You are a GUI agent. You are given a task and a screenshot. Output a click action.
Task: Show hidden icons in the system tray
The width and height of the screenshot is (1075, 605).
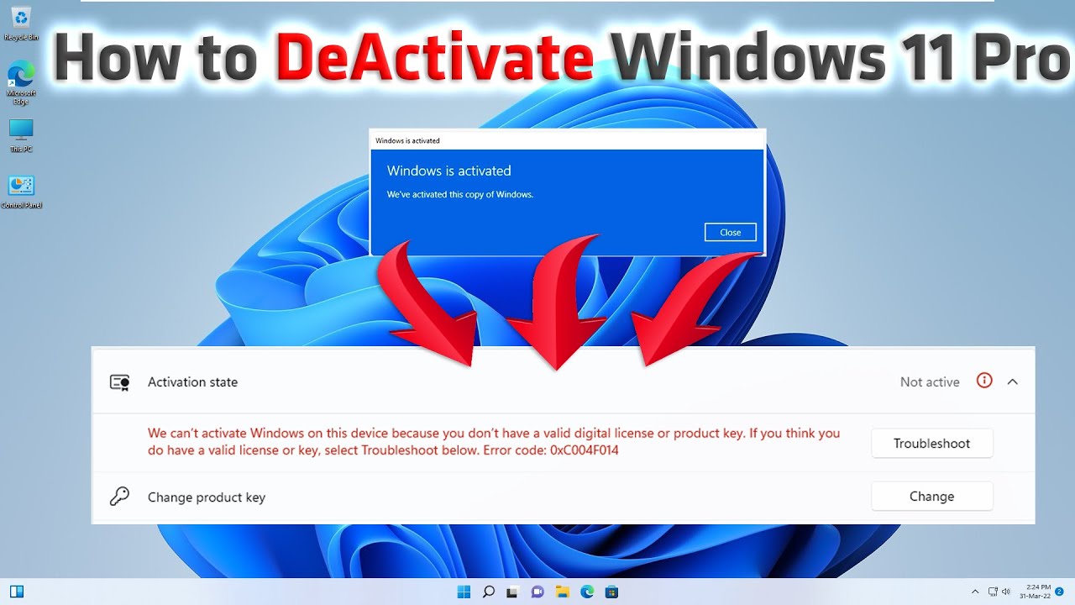[975, 592]
